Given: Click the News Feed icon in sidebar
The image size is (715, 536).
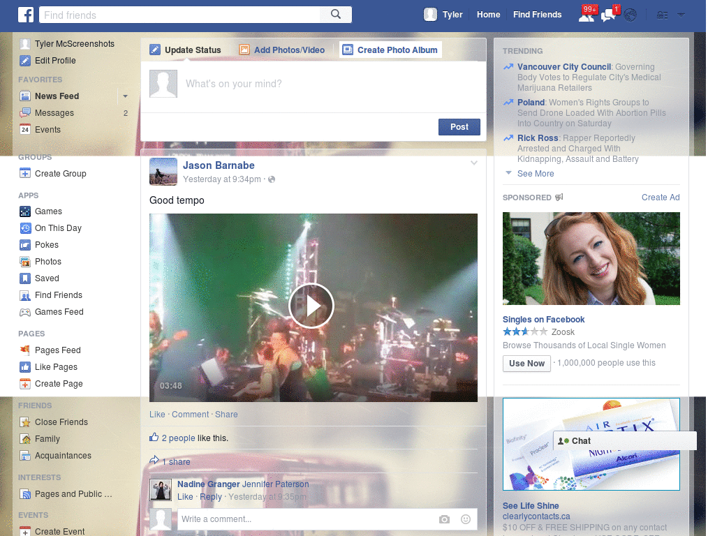Looking at the screenshot, I should tap(25, 96).
